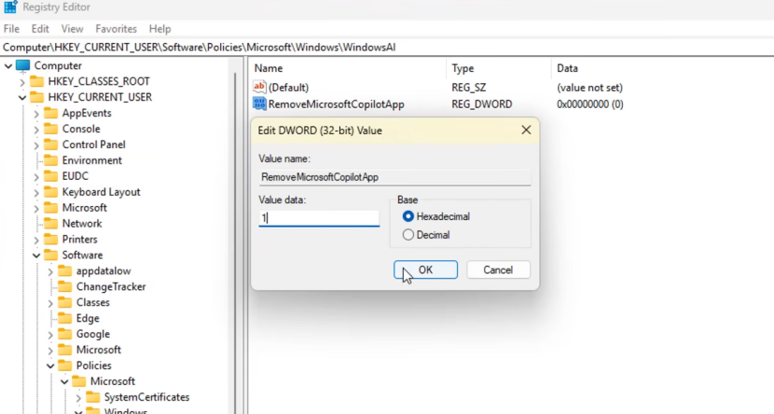Viewport: 774px width, 414px height.
Task: Close the Edit DWORD dialog with X
Action: [526, 130]
